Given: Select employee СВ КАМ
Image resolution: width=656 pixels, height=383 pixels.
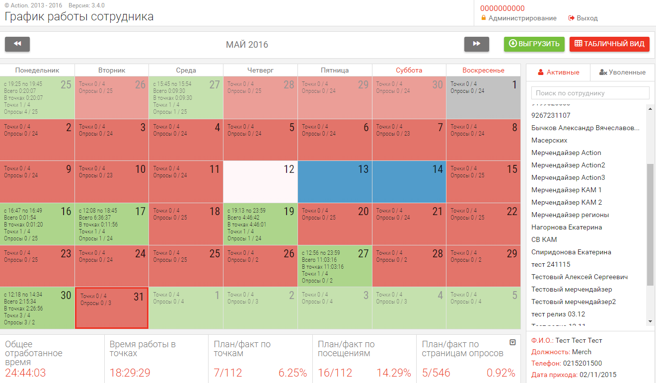Looking at the screenshot, I should (544, 239).
